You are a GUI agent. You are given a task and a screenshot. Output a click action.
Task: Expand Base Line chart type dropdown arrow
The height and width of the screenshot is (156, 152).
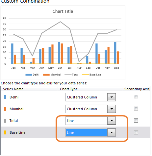coord(112,132)
